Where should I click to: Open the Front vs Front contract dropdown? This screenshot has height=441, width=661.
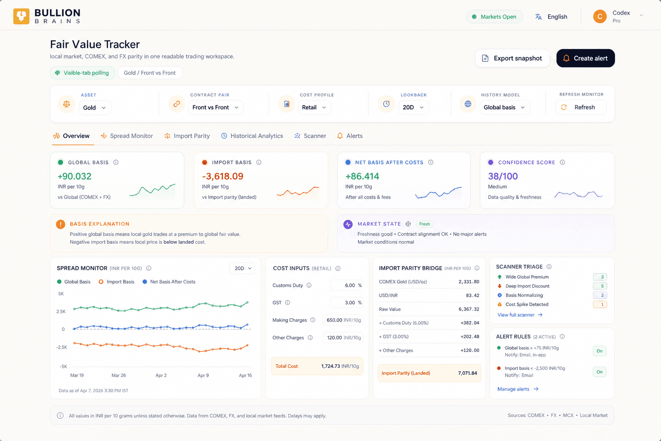point(216,107)
